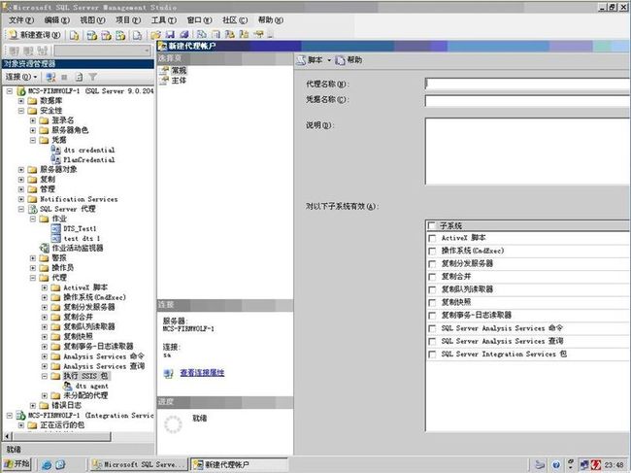Viewport: 631px width, 473px height.
Task: Click the 凭据名称 input field
Action: click(527, 100)
